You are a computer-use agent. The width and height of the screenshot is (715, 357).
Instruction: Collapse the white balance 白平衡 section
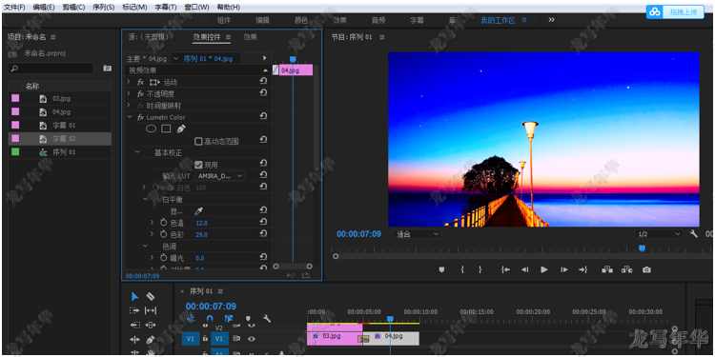(146, 200)
